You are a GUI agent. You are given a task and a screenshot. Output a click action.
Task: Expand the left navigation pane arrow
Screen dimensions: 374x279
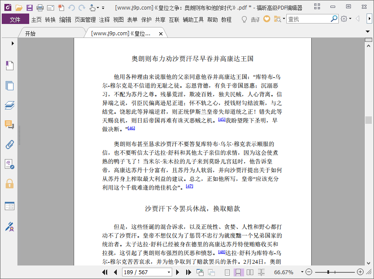[x=13, y=44]
